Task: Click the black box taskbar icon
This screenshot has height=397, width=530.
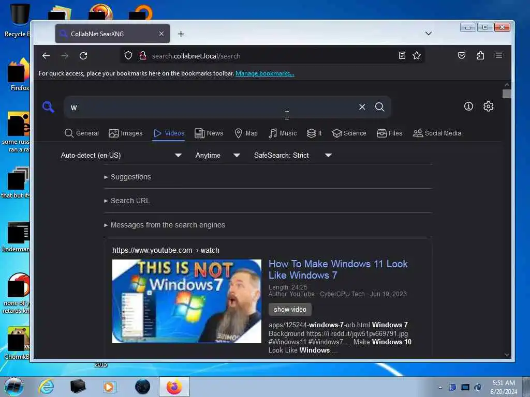Action: tap(78, 387)
